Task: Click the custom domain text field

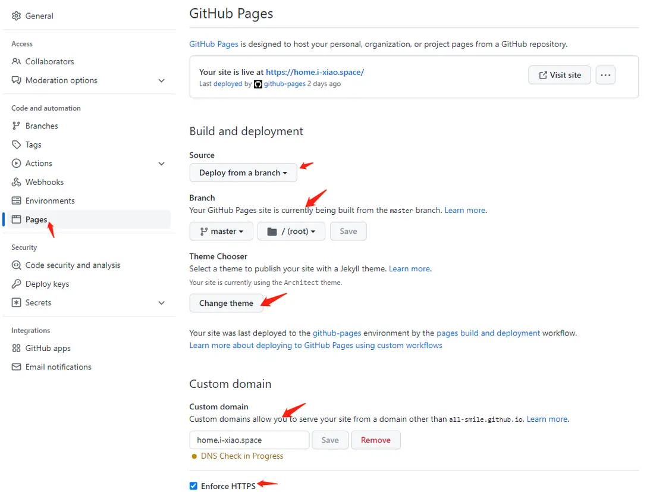Action: tap(249, 440)
